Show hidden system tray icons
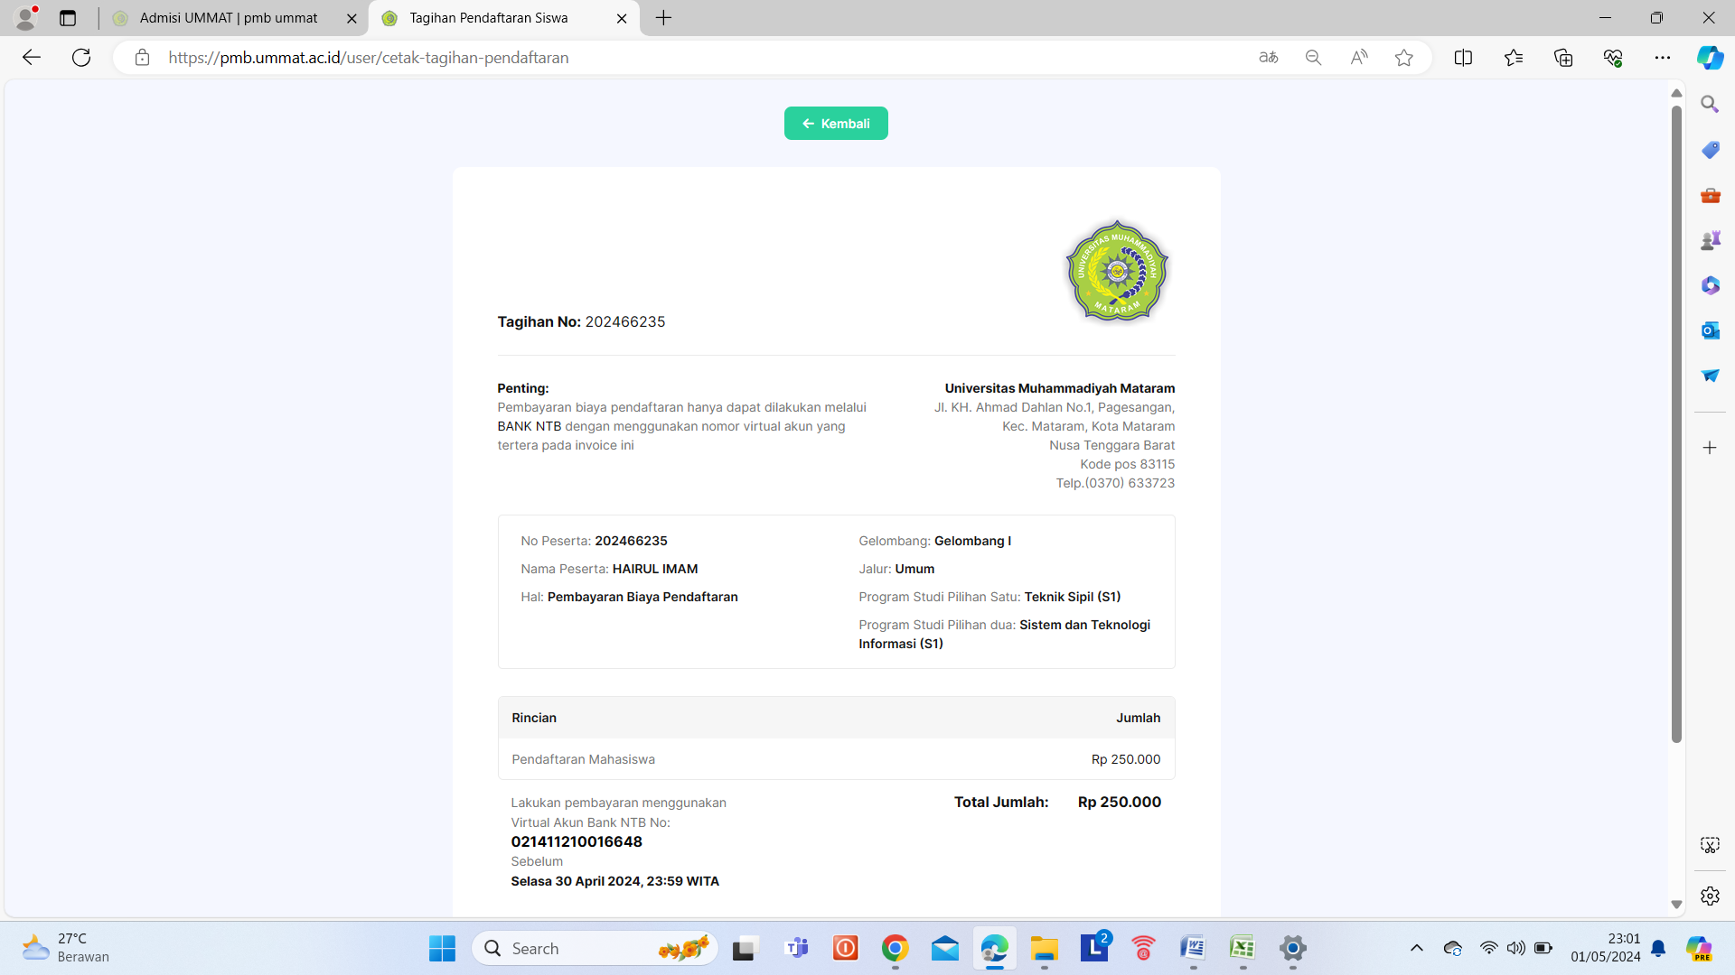The height and width of the screenshot is (975, 1735). pyautogui.click(x=1416, y=948)
